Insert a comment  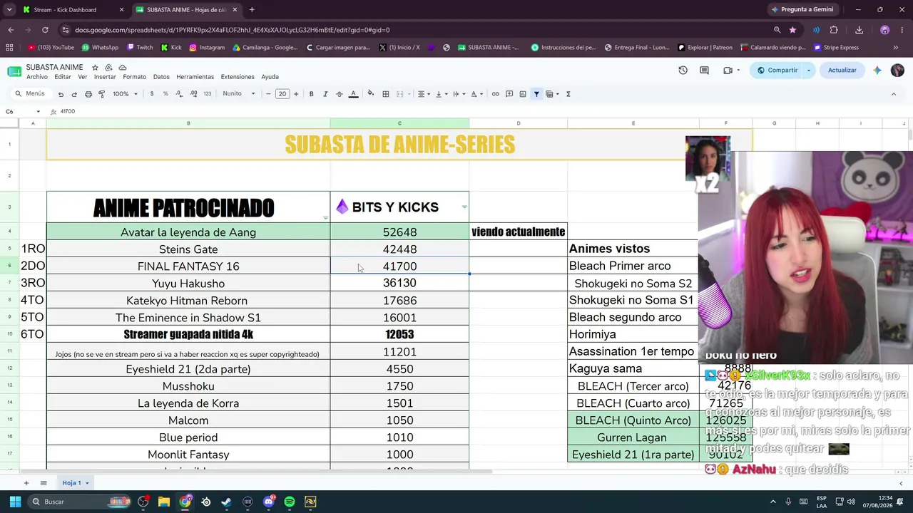tap(509, 94)
